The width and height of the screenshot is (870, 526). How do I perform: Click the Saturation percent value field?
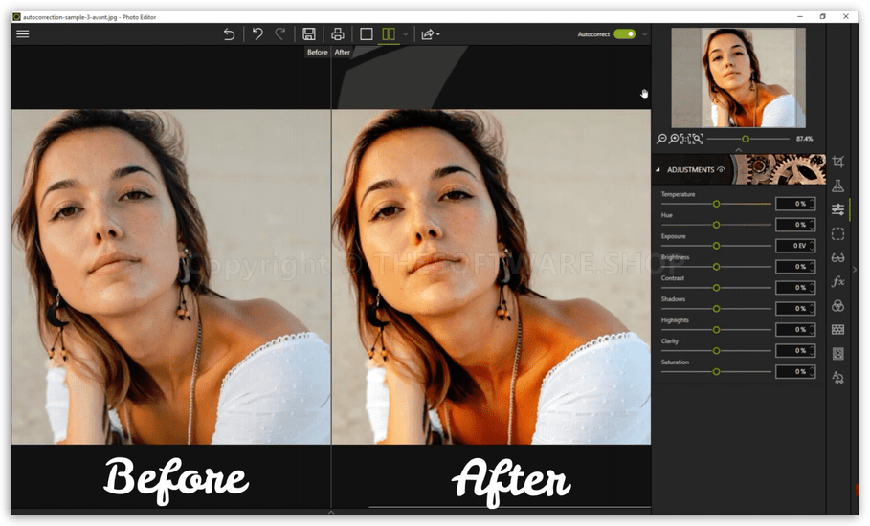click(x=795, y=372)
